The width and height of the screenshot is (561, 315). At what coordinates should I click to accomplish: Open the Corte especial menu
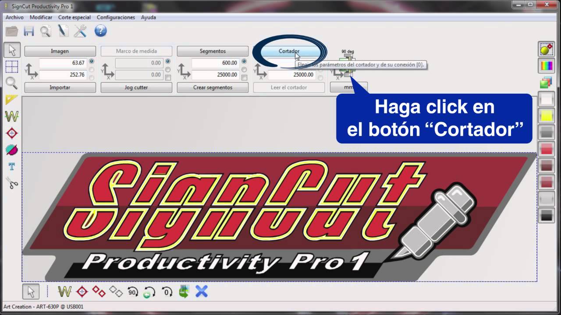[75, 17]
